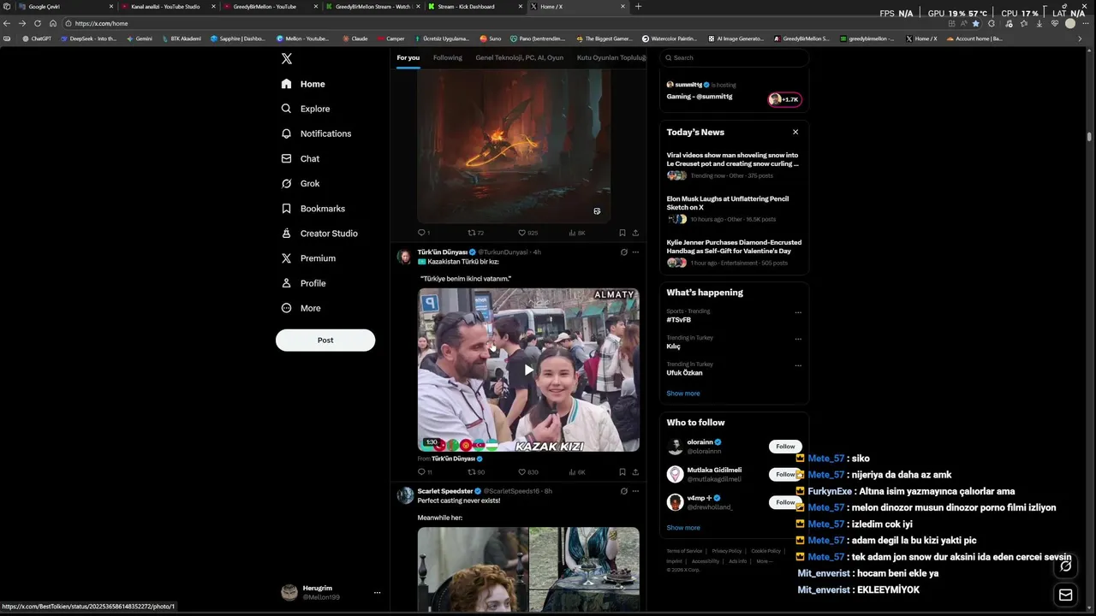This screenshot has height=616, width=1096.
Task: Repost the dragon artwork post (72)
Action: 475,233
